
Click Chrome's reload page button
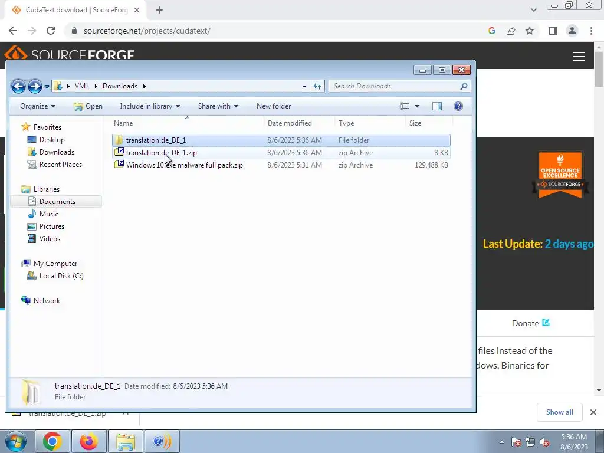51,31
